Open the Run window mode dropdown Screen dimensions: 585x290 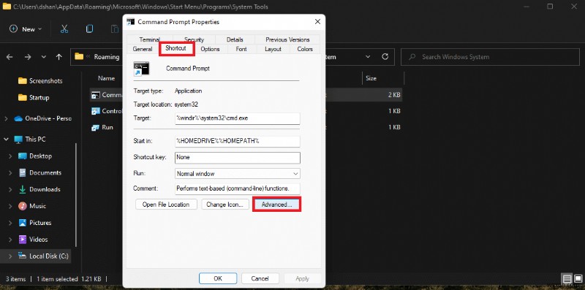[x=237, y=174]
